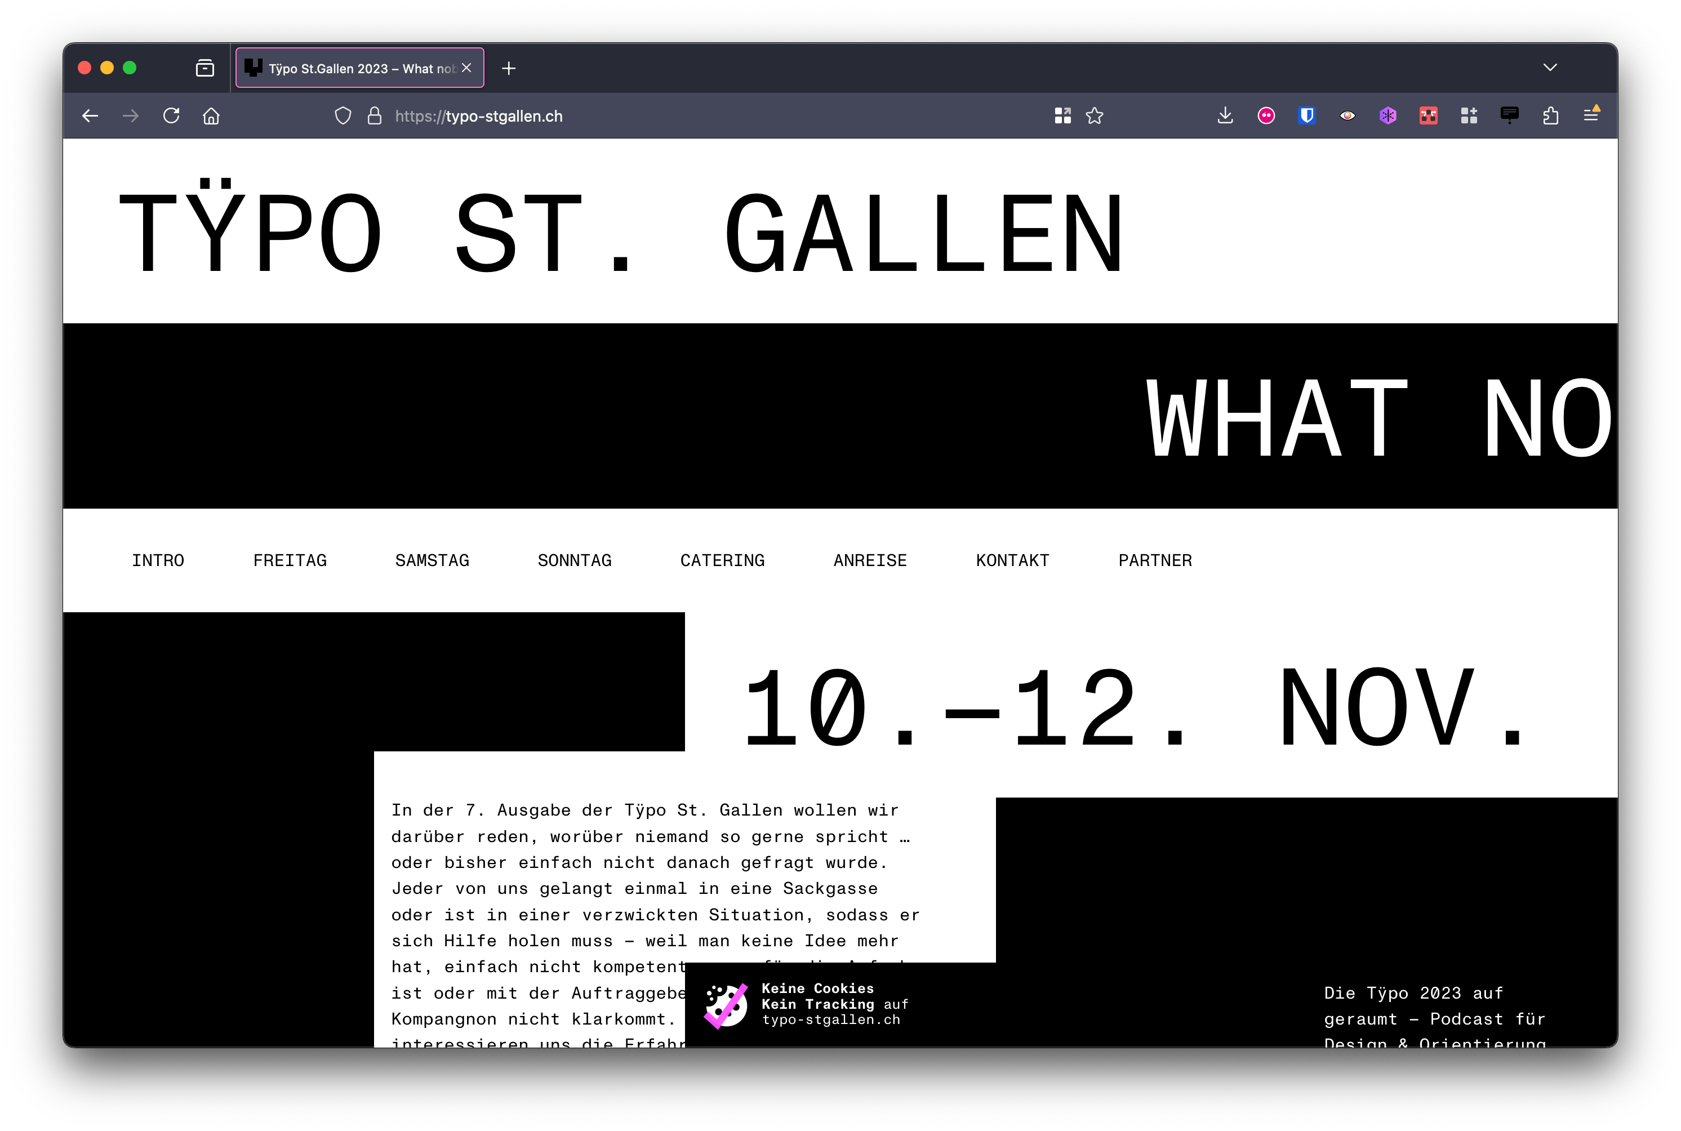Reload the current page
The width and height of the screenshot is (1681, 1131).
[x=171, y=115]
